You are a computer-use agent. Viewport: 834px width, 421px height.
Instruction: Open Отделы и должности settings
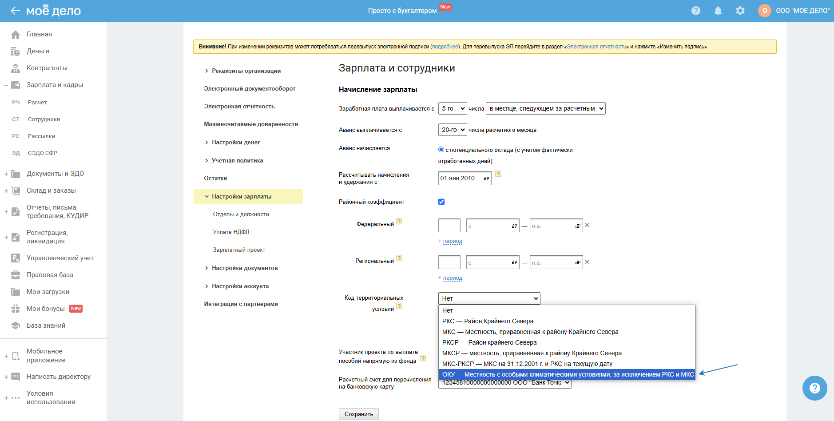tap(241, 214)
